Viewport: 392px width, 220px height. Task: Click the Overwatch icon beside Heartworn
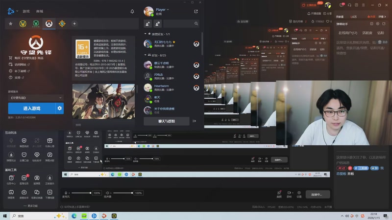click(196, 88)
